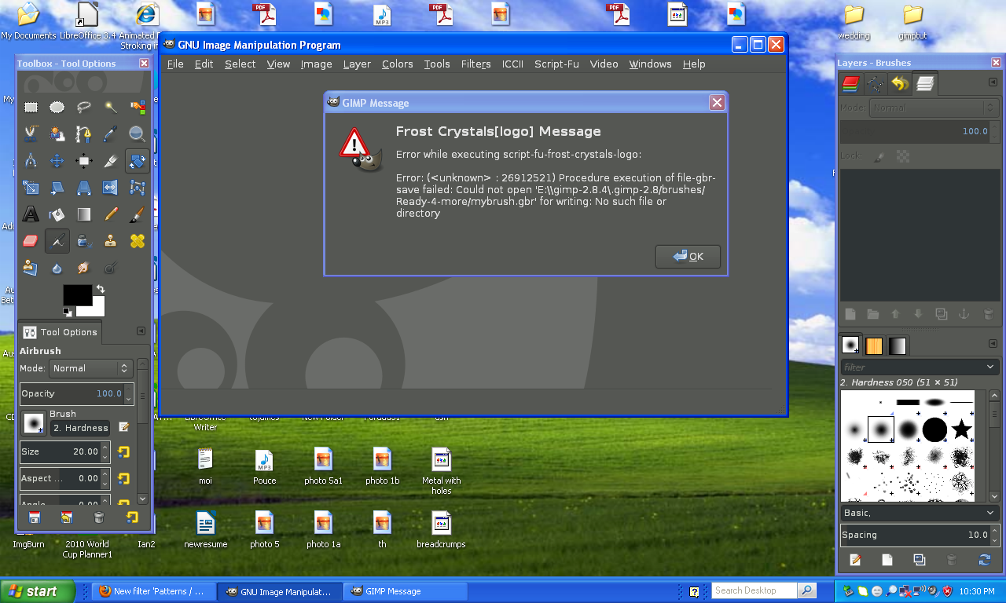Select the Rectangle Select tool

coord(31,108)
